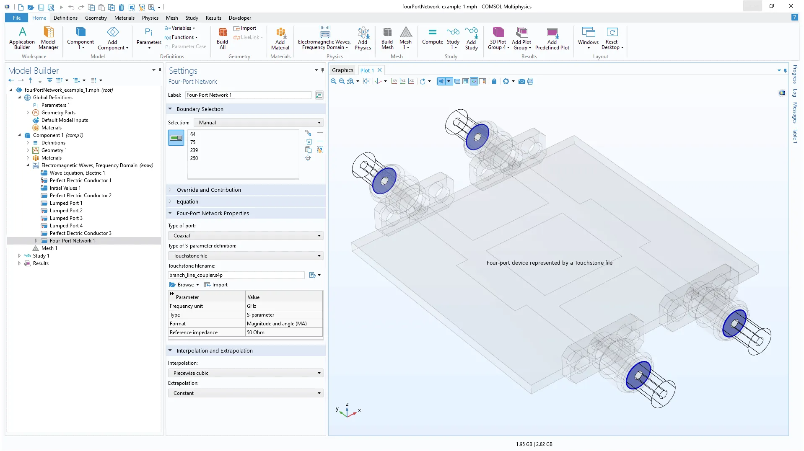Open the Model Manager
Viewport: 804px width, 451px height.
tap(48, 38)
